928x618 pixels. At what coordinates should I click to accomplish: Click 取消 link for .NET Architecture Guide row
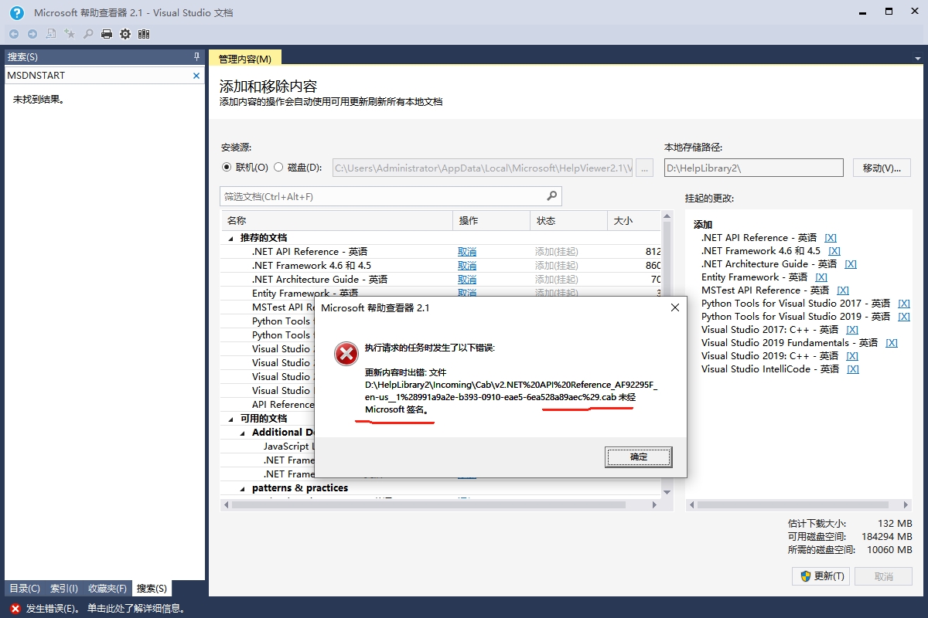coord(467,280)
